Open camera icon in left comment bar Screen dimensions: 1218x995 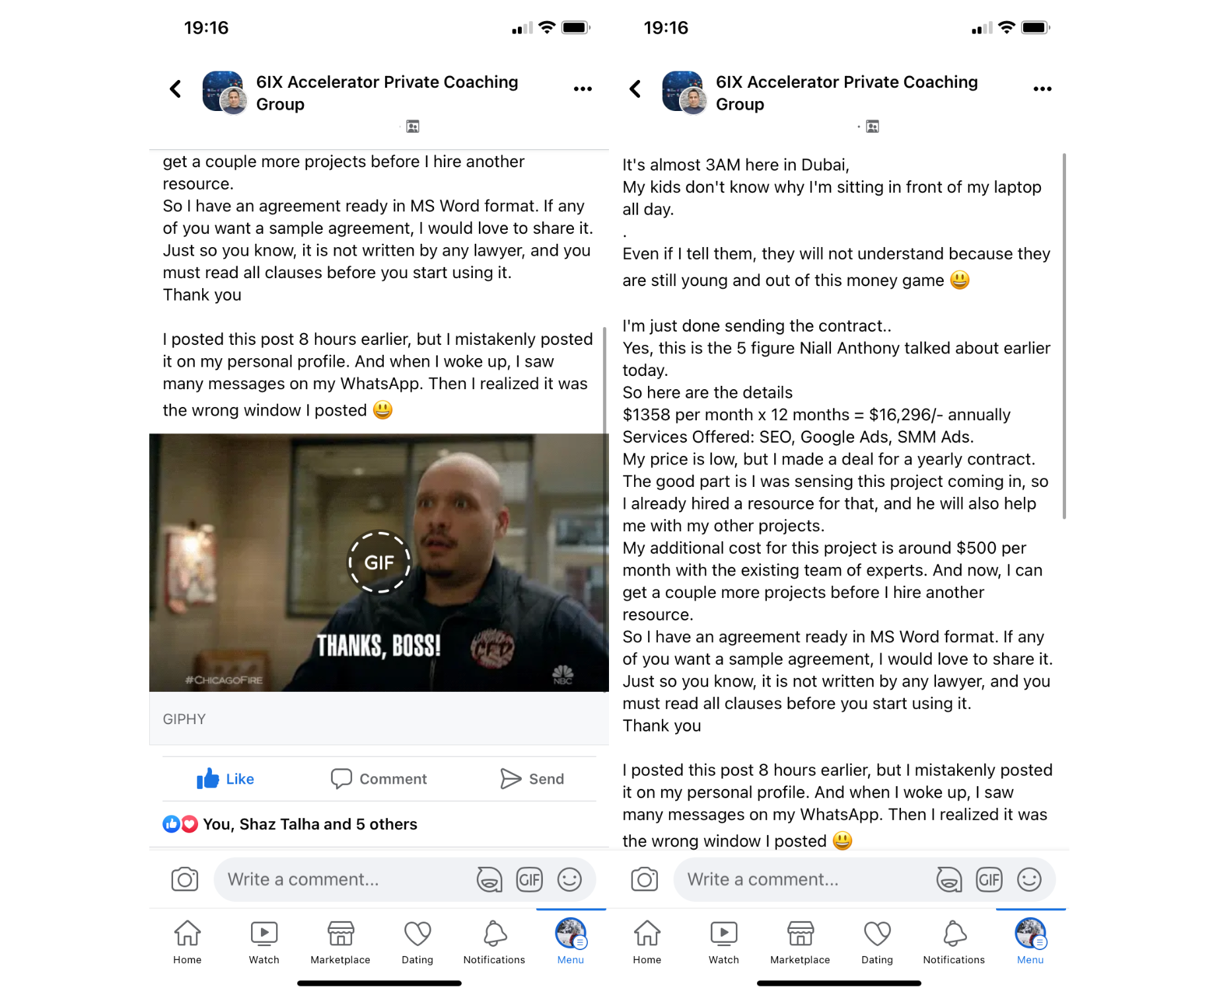(x=185, y=879)
